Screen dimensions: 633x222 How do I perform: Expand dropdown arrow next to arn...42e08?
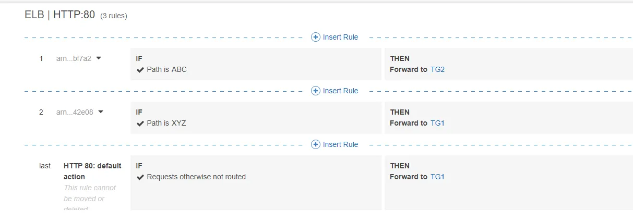coord(101,112)
